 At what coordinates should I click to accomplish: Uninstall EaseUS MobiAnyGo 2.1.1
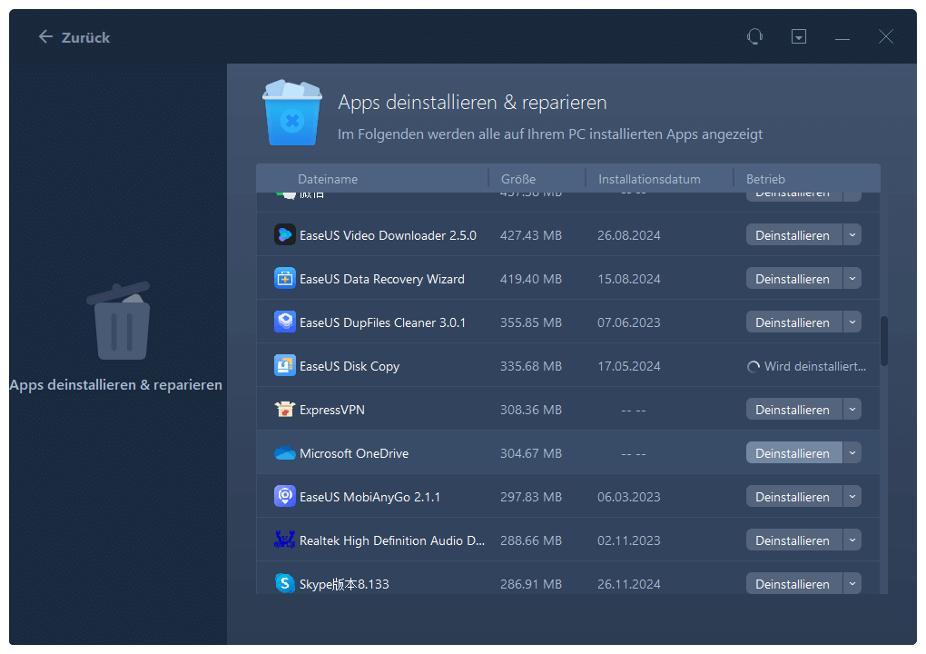click(793, 497)
